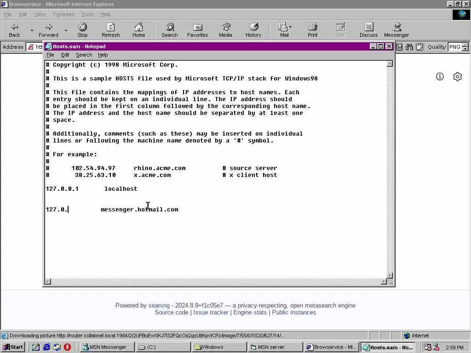Screen dimensions: 471x353
Task: Open the Forward history dropdown arrow
Action: 66,30
